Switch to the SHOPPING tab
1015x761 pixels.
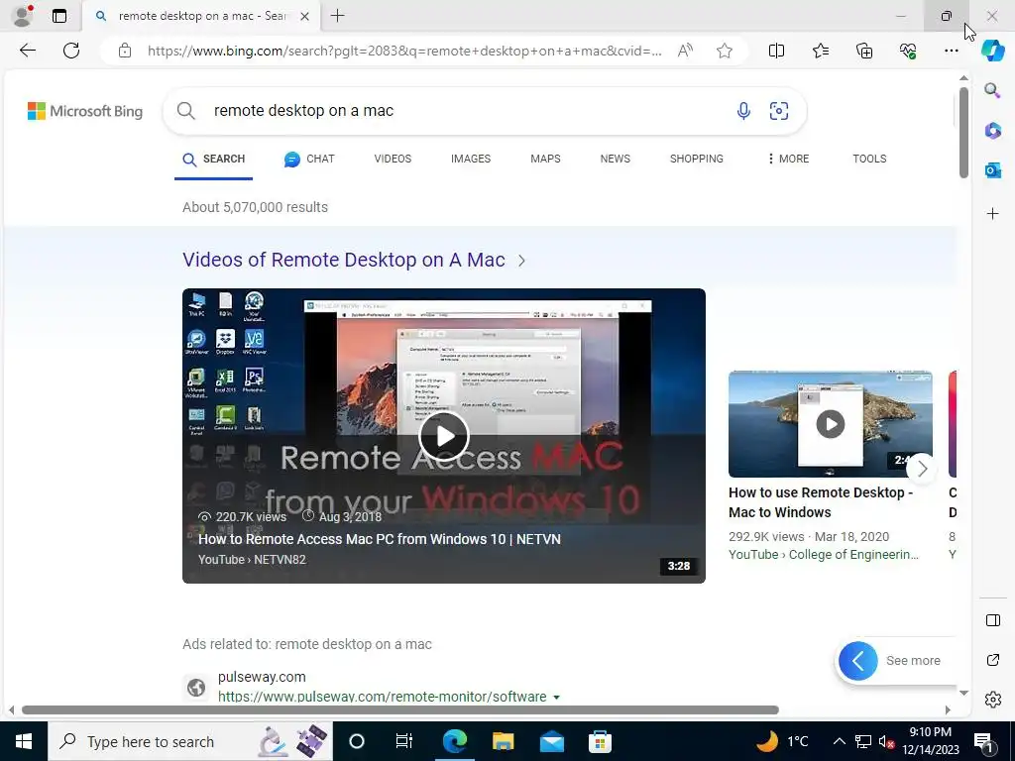[x=697, y=159]
